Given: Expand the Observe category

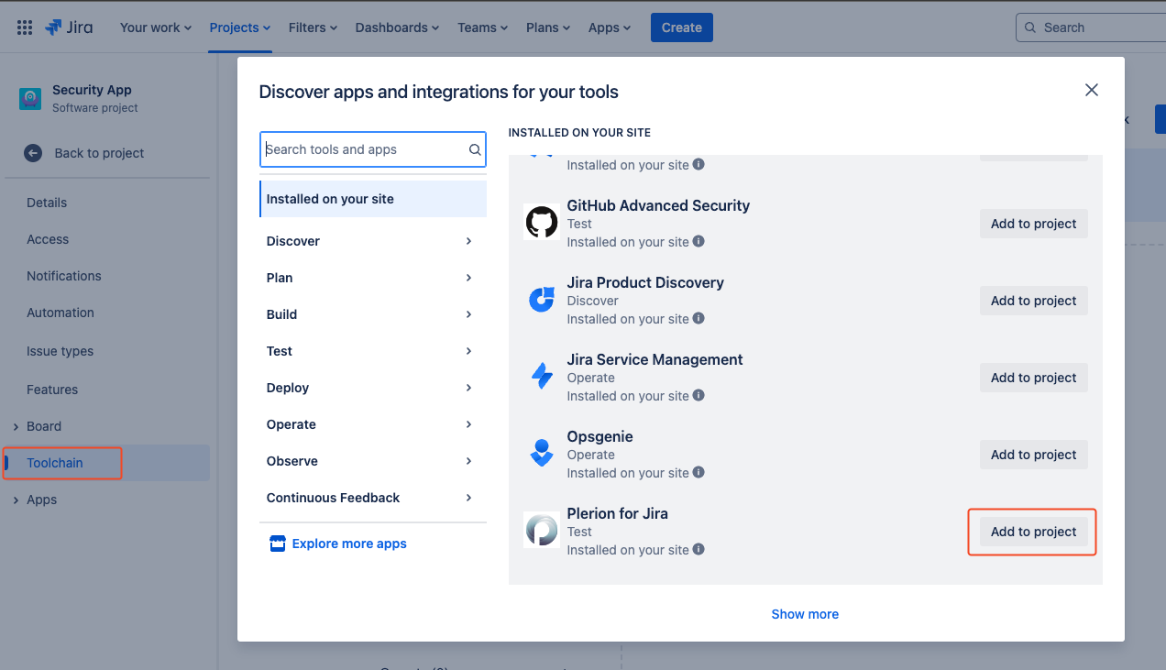Looking at the screenshot, I should click(372, 461).
